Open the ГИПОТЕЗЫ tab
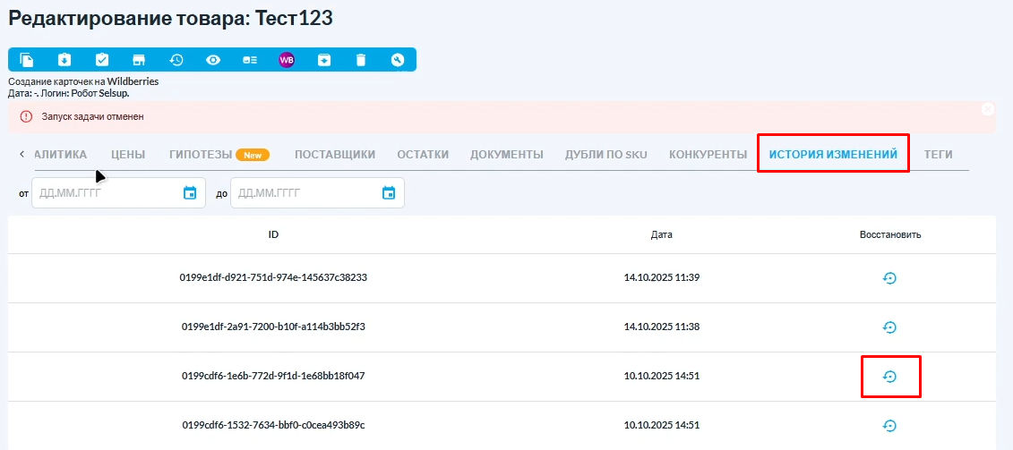Screen dimensions: 1013x450 coord(202,155)
